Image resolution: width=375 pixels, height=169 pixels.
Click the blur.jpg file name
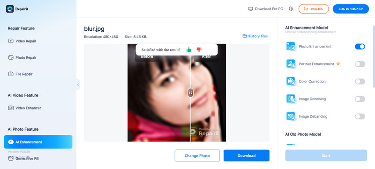[x=94, y=29]
